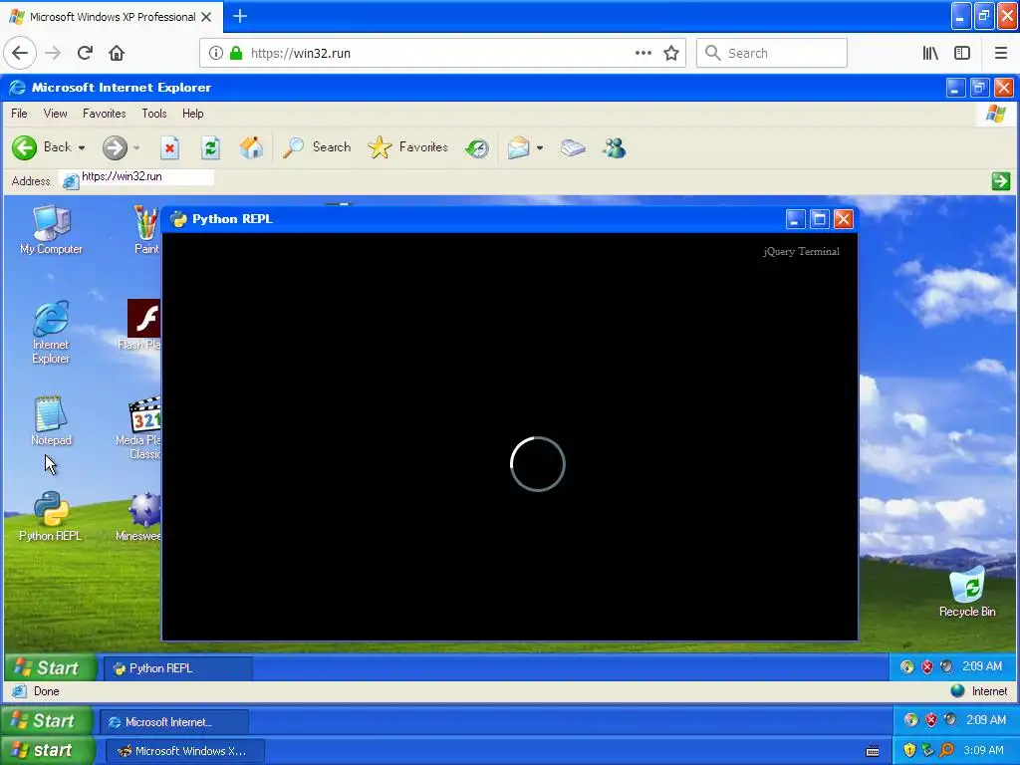Open Firefox library icon
Screen dimensions: 1020x765
(x=930, y=53)
